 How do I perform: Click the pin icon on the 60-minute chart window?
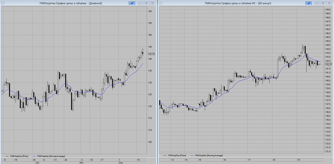point(309,3)
